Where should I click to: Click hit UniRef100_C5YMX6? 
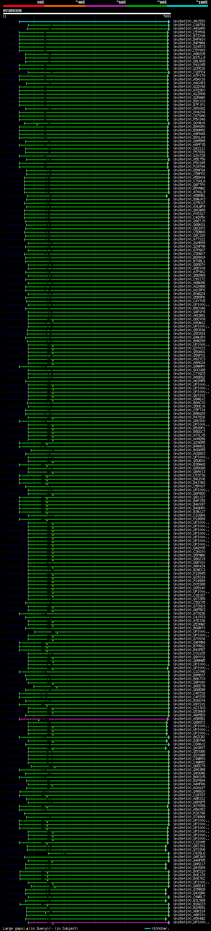click(x=189, y=32)
